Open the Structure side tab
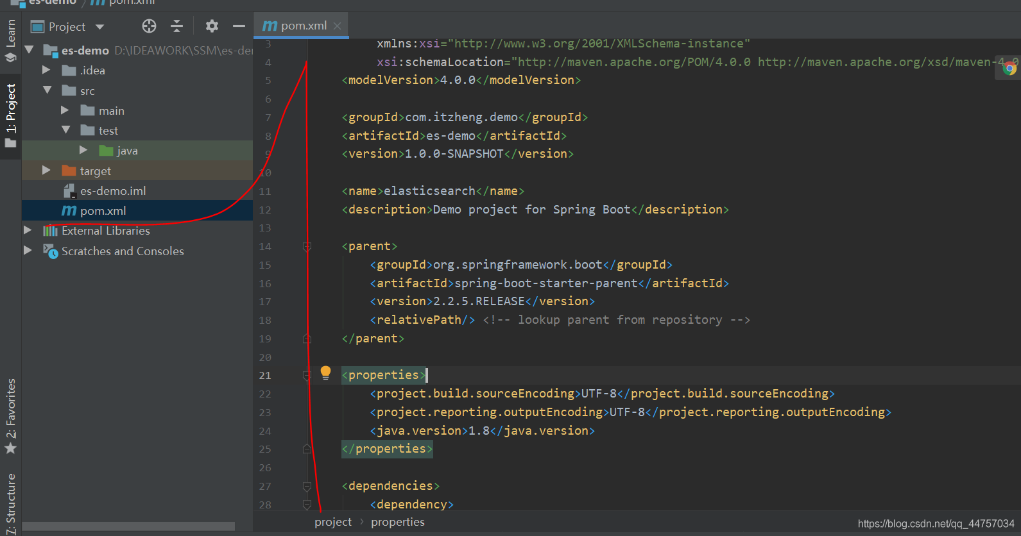1021x536 pixels. [x=11, y=504]
